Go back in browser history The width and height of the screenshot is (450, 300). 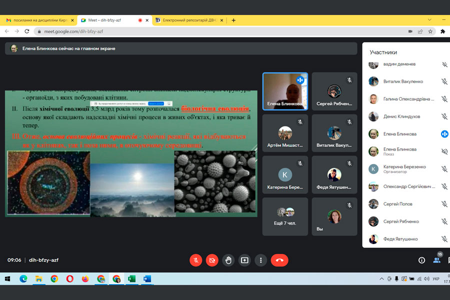point(7,31)
